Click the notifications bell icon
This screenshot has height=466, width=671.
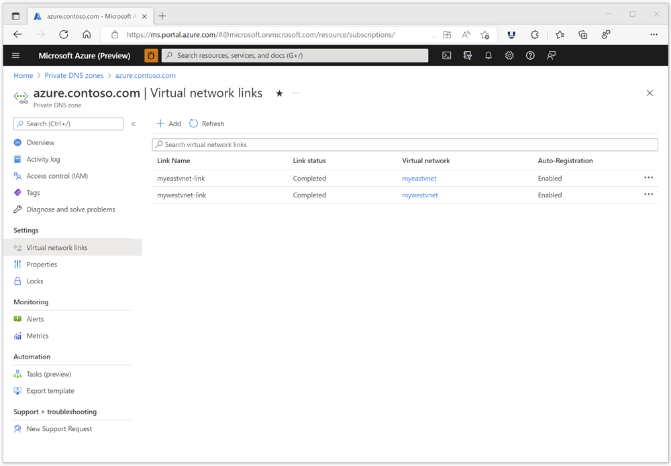point(488,56)
